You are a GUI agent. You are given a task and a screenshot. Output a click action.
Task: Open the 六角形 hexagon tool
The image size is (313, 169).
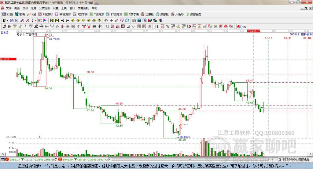(177, 14)
